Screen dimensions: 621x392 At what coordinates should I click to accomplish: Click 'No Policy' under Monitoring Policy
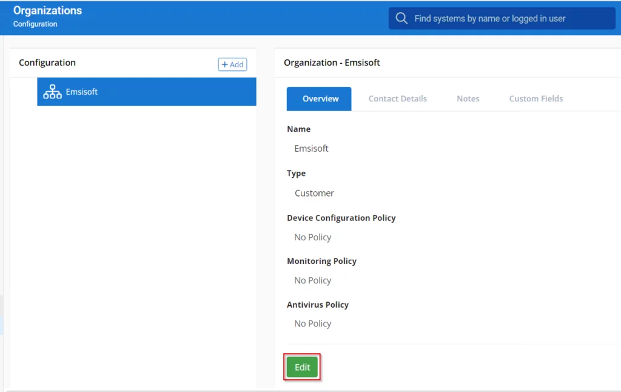(312, 280)
